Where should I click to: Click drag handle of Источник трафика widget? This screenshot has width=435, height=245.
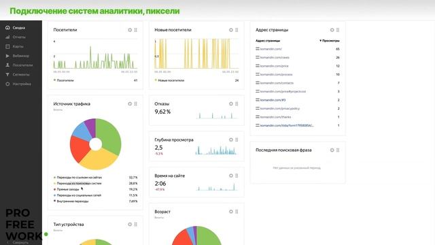coord(136,104)
